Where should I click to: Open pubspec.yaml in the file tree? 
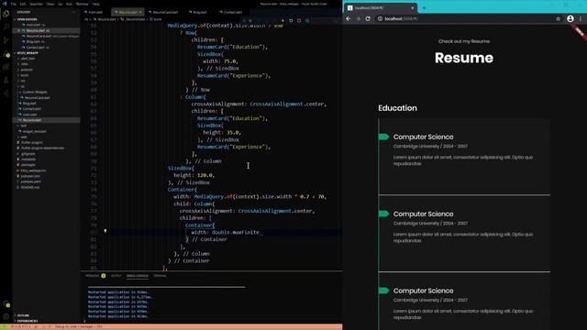(x=30, y=181)
